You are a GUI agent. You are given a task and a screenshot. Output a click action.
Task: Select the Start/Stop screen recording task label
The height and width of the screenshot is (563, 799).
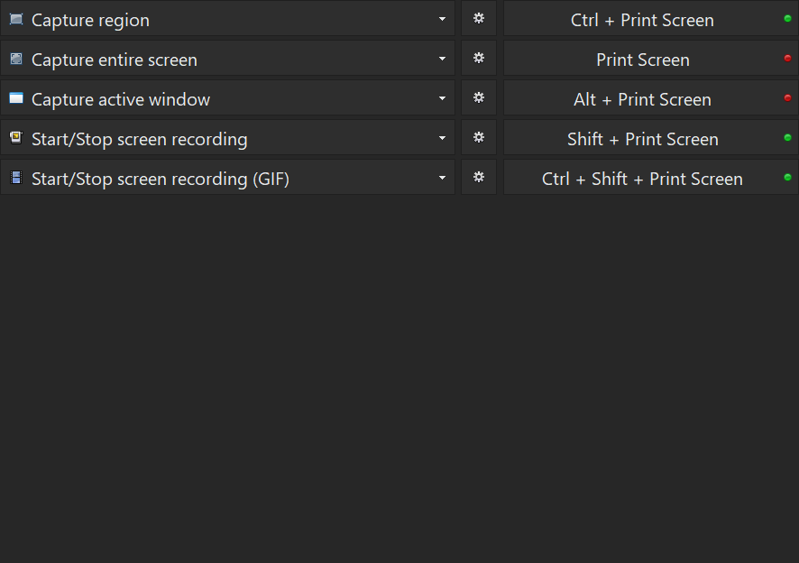(x=139, y=139)
